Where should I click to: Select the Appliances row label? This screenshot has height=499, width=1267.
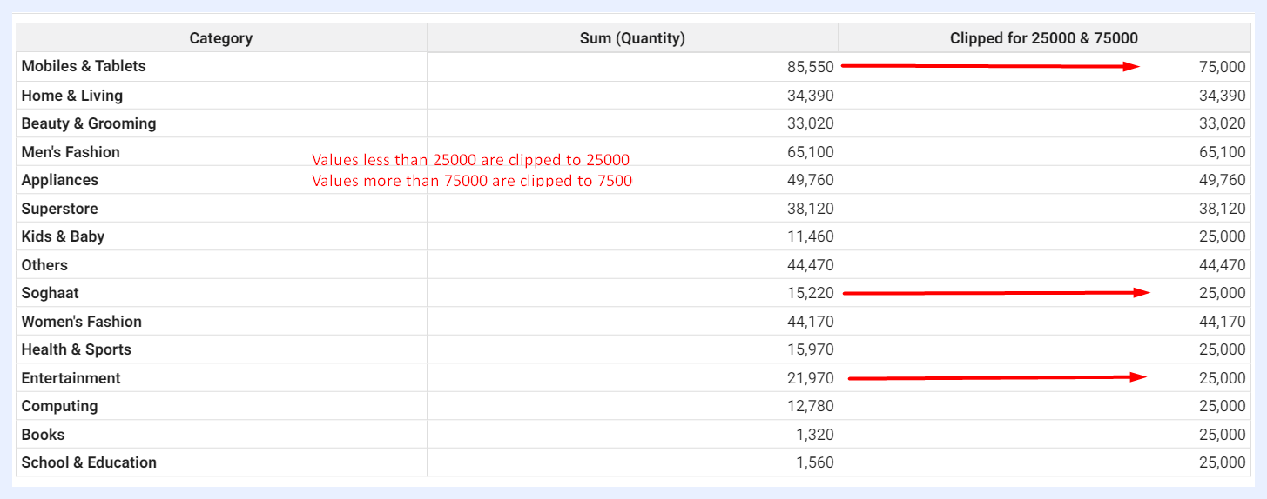point(60,180)
